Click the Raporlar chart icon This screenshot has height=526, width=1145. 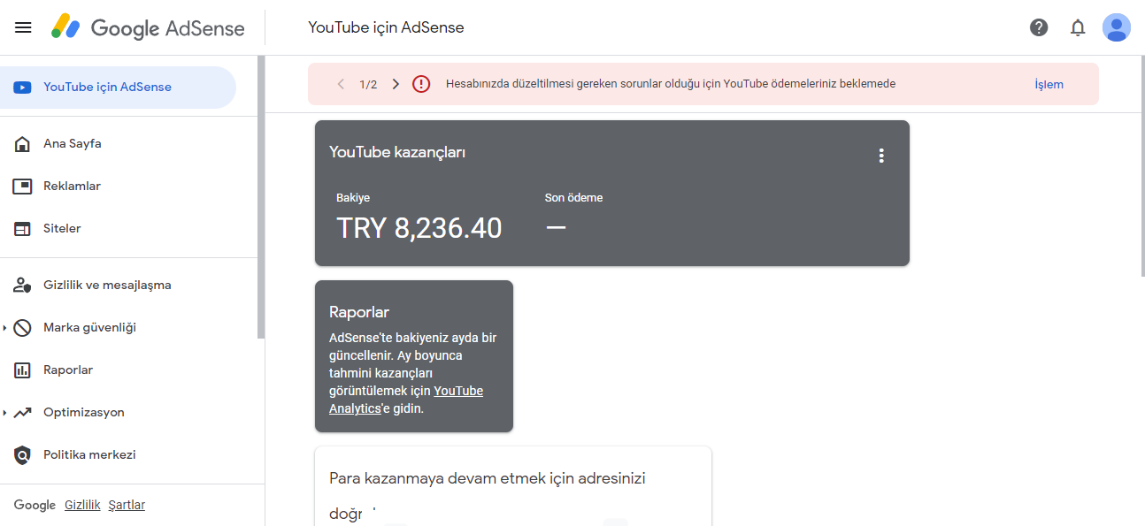pyautogui.click(x=23, y=370)
